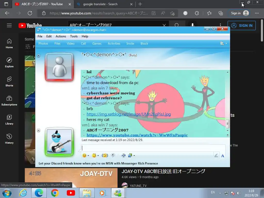Open Subscriptions in YouTube sidebar
This screenshot has width=264, height=198.
[x=9, y=101]
